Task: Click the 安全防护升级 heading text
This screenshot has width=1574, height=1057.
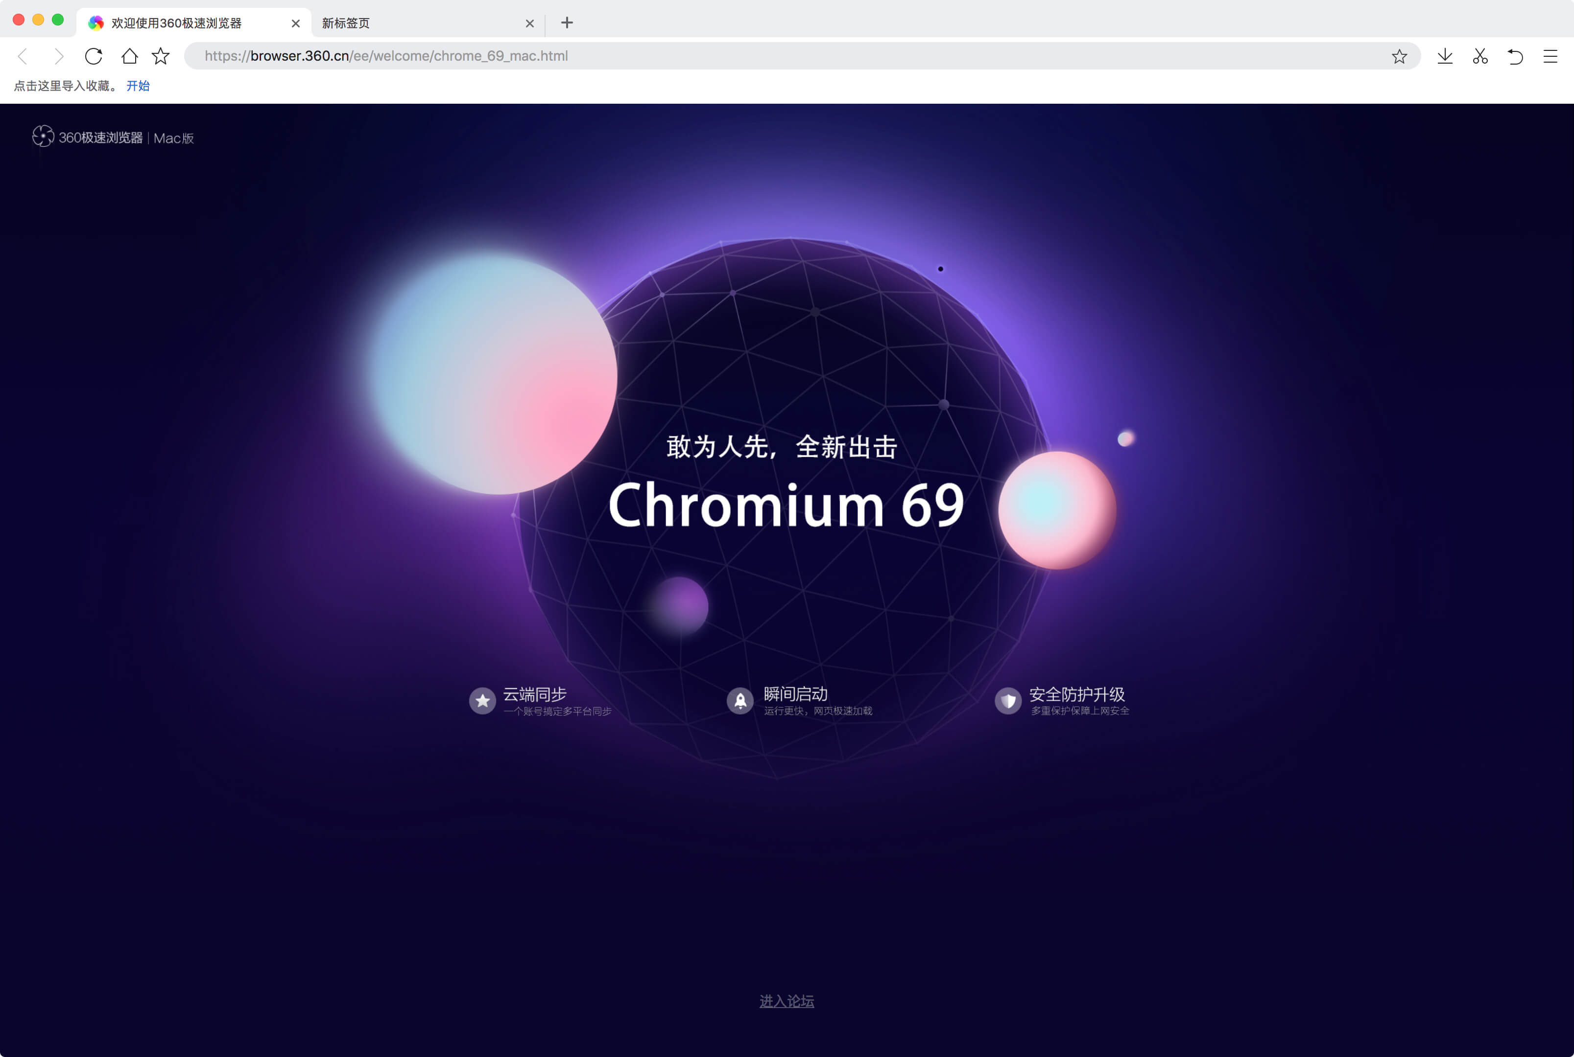Action: [1077, 694]
